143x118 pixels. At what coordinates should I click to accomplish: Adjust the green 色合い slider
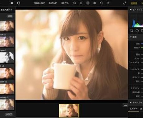coord(142,48)
